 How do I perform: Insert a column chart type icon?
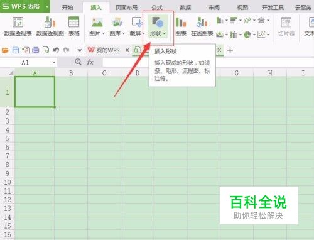[x=220, y=20]
